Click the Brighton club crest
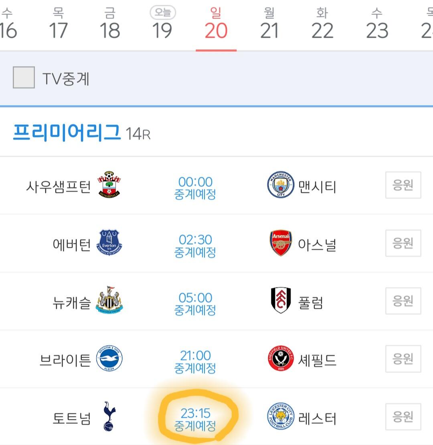 click(109, 358)
